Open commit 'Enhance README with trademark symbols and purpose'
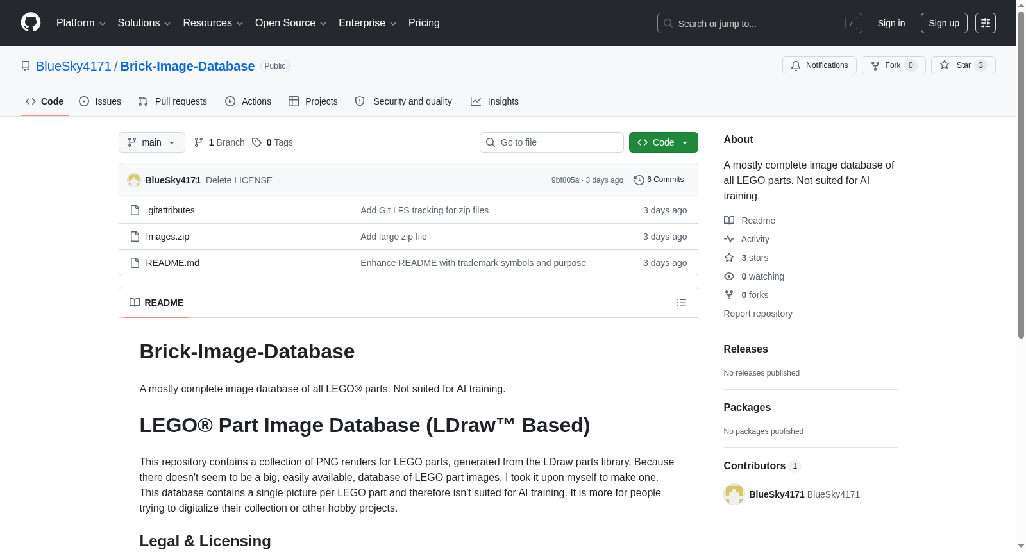The height and width of the screenshot is (552, 1026). [x=473, y=263]
